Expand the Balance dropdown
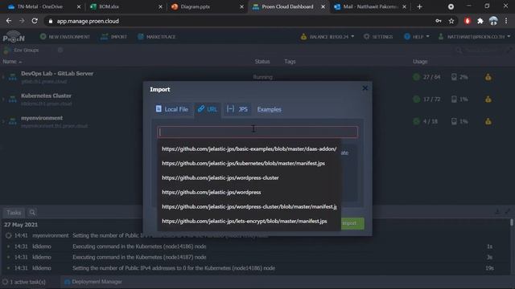Screen dimensions: 515x289 pyautogui.click(x=328, y=37)
